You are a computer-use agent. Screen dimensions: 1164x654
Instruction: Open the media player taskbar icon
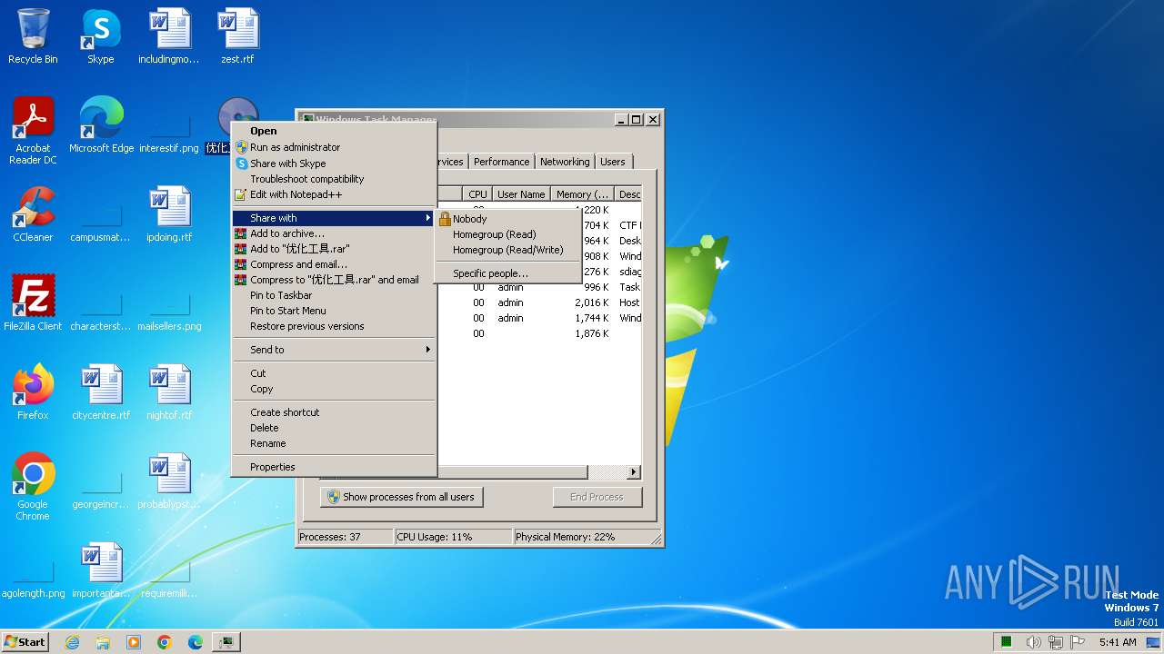coord(134,642)
